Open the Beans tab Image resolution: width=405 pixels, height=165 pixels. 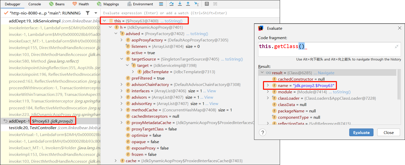coord(57,4)
